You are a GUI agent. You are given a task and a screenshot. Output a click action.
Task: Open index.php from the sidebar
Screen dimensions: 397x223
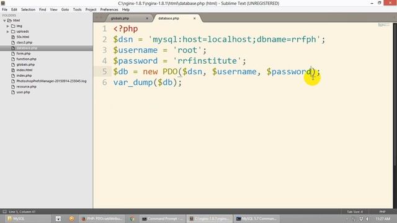[x=24, y=76]
